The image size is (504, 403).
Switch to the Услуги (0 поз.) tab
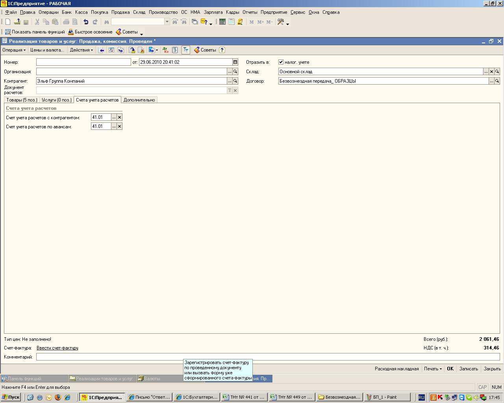coord(57,100)
